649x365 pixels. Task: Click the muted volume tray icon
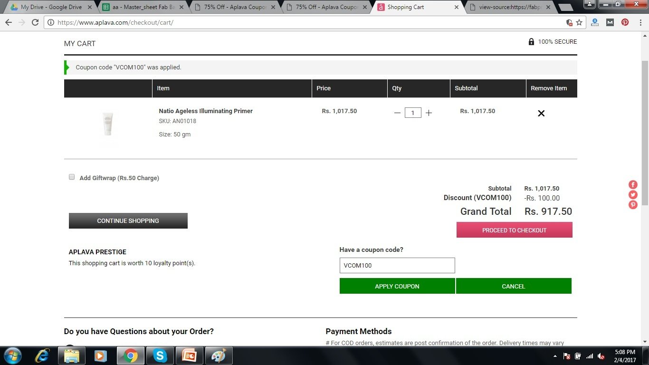pyautogui.click(x=601, y=356)
